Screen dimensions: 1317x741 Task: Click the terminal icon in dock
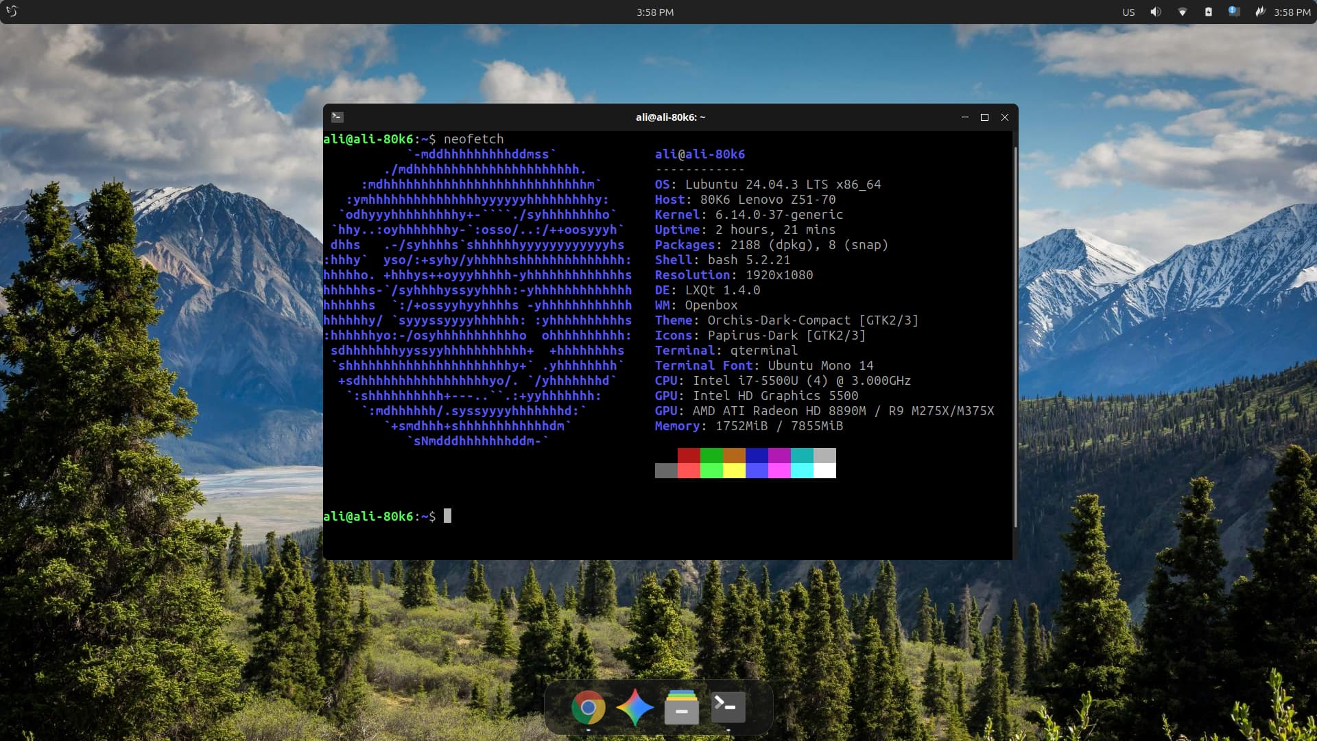(728, 706)
